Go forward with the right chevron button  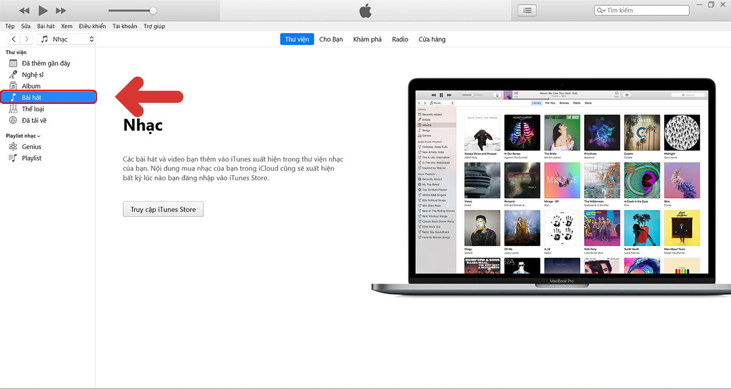click(27, 39)
